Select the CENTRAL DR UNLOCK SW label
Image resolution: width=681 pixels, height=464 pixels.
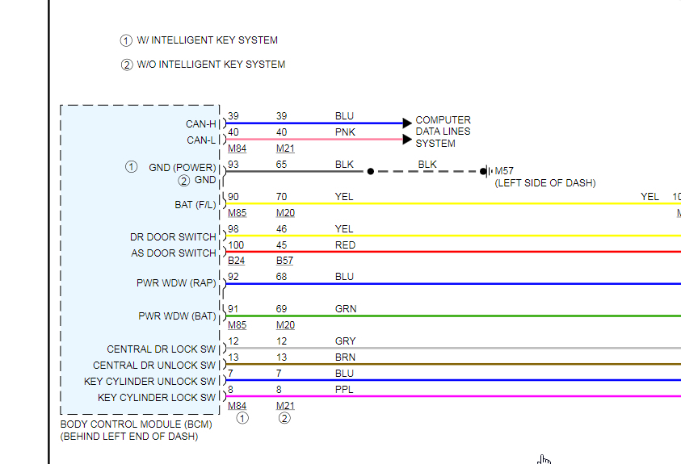pyautogui.click(x=154, y=366)
